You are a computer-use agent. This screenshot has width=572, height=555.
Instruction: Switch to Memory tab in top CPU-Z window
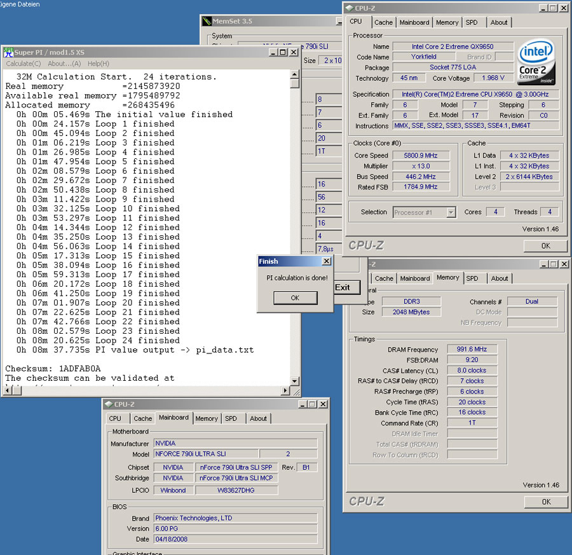click(x=447, y=22)
